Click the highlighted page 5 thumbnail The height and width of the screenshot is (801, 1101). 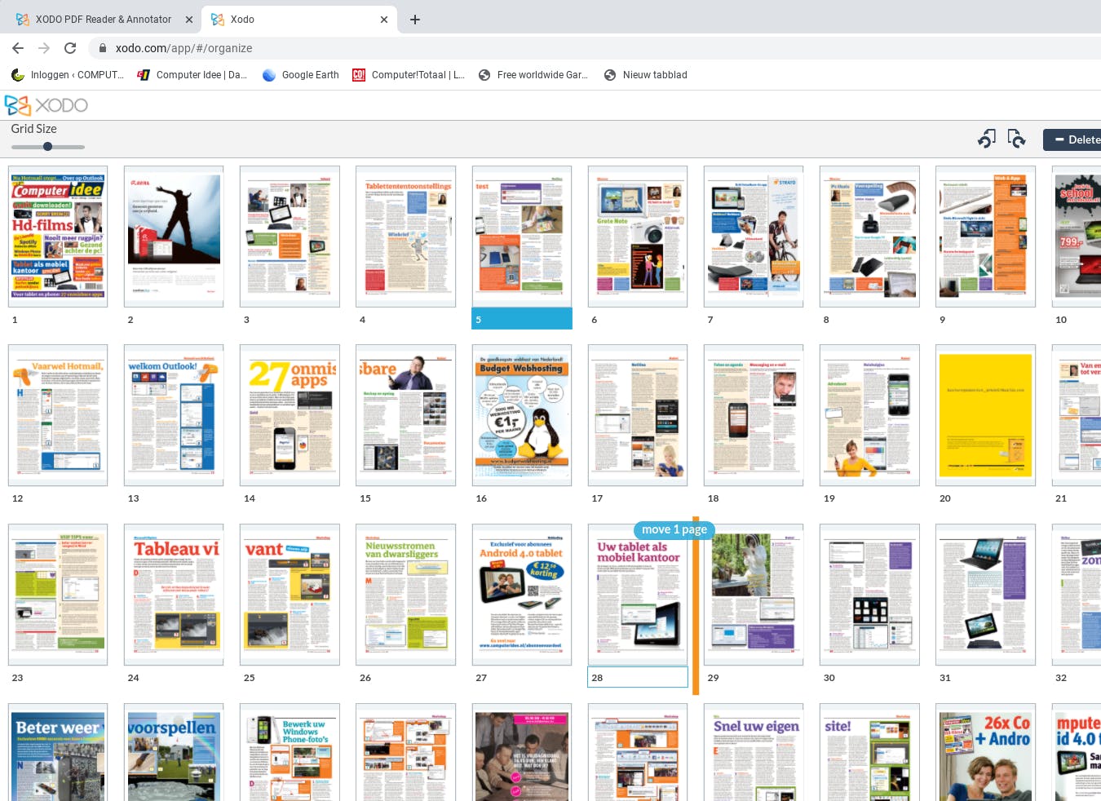pyautogui.click(x=522, y=237)
